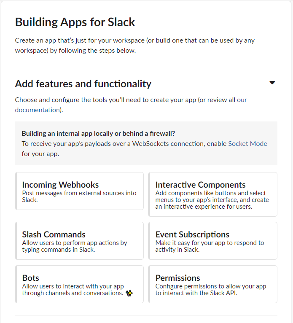Click the "Add features and functionality" heading

click(83, 84)
